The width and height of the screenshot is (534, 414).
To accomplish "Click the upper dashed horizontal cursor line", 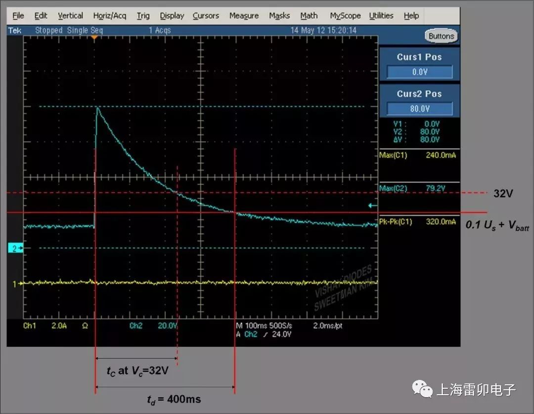I will [x=202, y=107].
